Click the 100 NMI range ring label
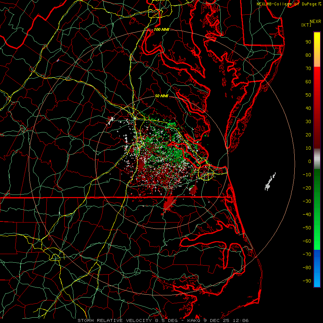Image resolution: width=323 pixels, height=323 pixels. 161,30
